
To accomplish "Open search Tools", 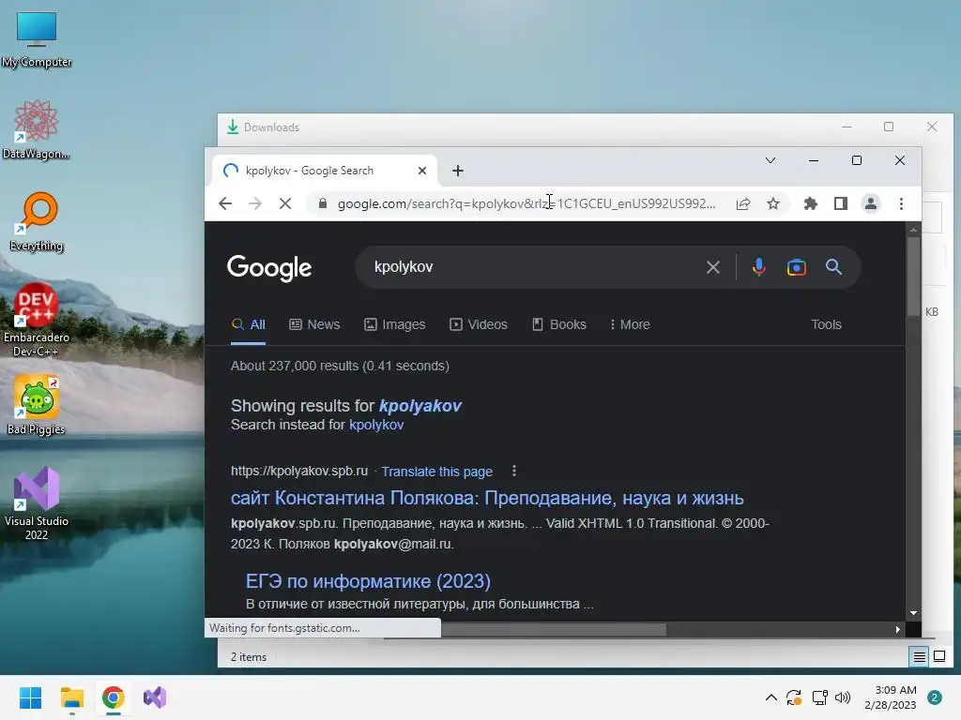I will 826,324.
